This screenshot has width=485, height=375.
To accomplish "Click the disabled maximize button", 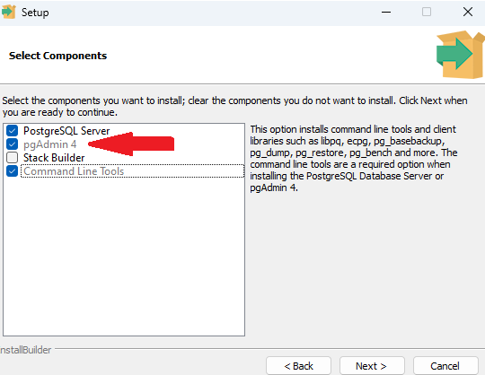I will tap(427, 12).
